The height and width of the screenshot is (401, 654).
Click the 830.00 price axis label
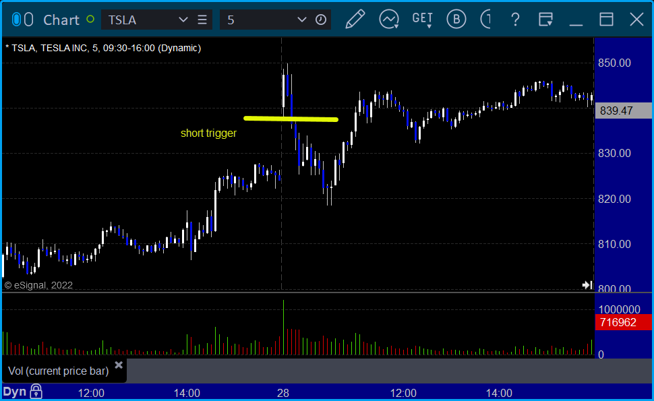coord(614,154)
